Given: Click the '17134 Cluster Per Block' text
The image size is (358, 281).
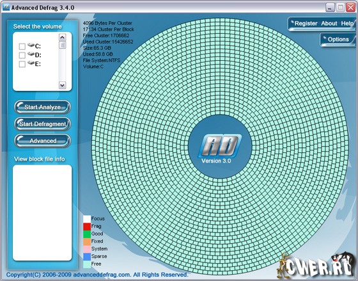Looking at the screenshot, I should (108, 29).
